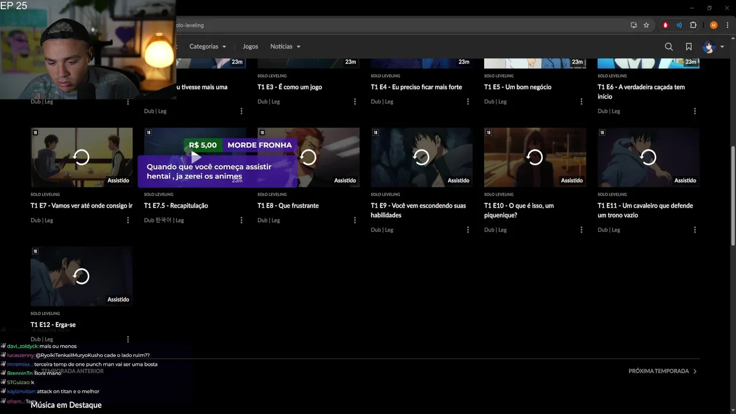Click the browser address bar
This screenshot has height=414, width=736.
pos(397,25)
